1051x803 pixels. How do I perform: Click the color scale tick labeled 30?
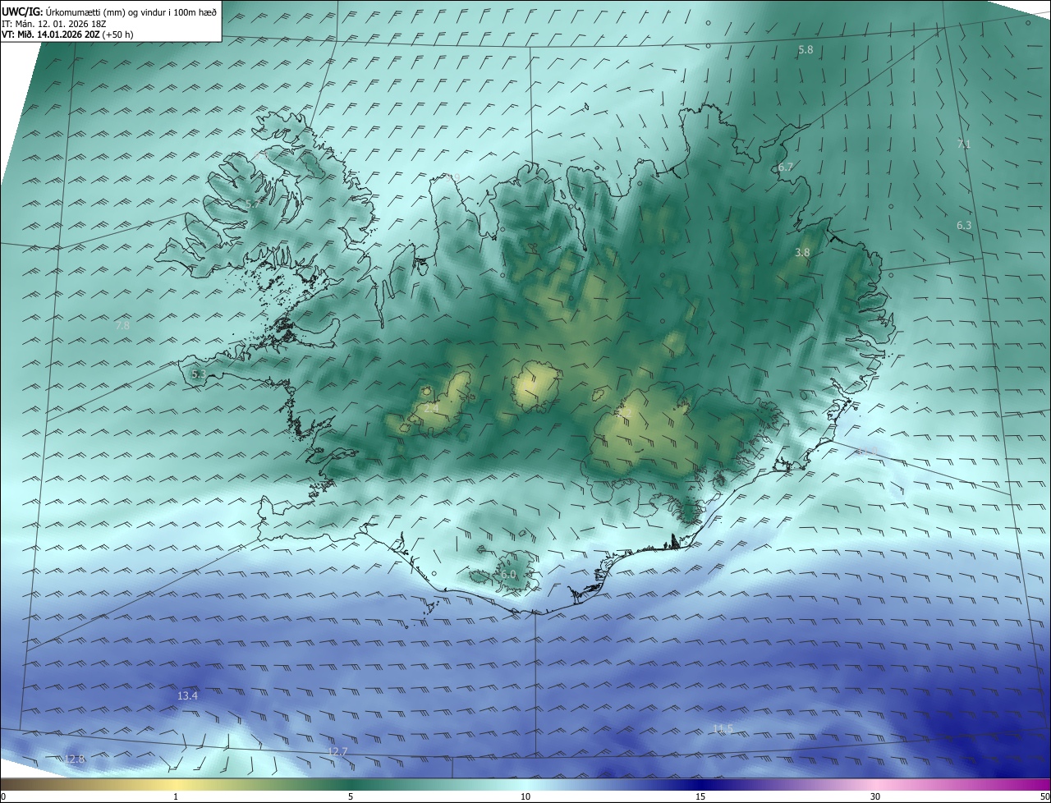click(875, 796)
